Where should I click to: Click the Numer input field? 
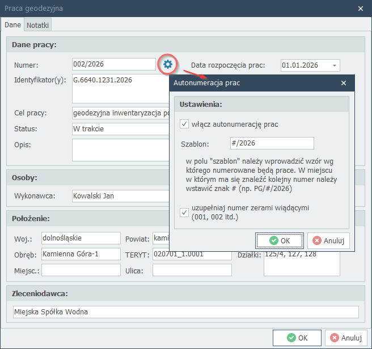point(113,64)
